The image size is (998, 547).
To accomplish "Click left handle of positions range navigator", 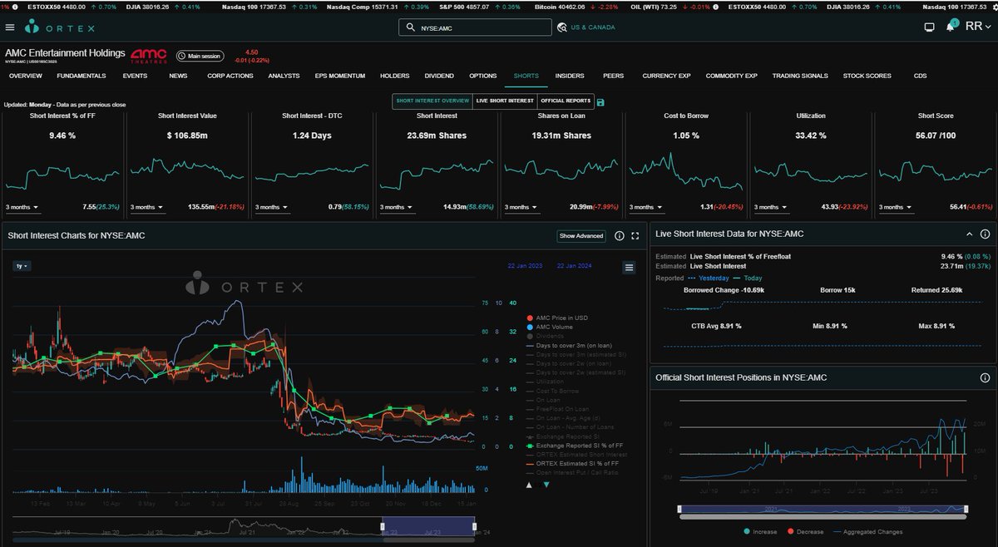I will point(679,509).
